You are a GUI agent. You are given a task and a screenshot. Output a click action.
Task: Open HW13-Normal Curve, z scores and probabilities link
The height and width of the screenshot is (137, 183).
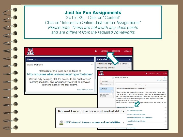[x=92, y=122]
